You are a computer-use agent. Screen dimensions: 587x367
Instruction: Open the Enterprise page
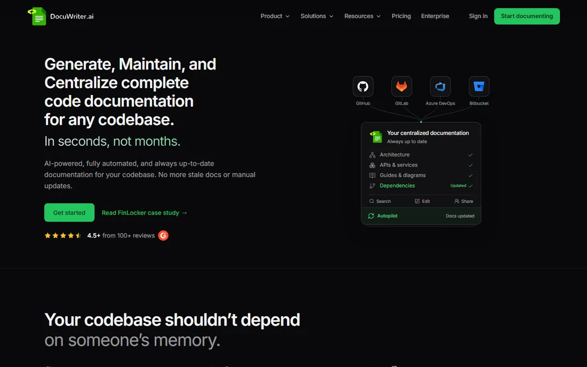(x=435, y=16)
